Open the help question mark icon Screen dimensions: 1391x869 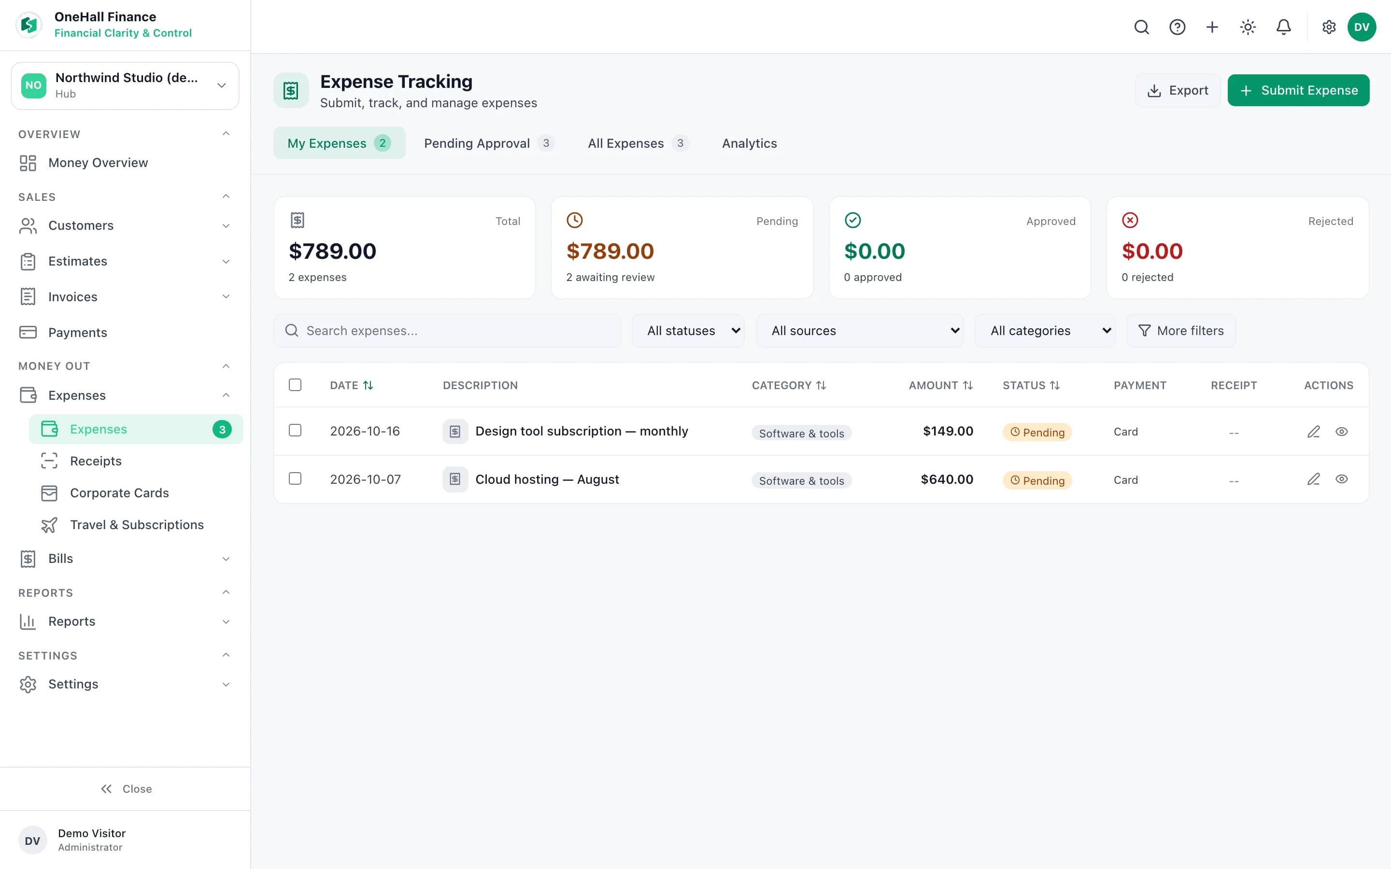pos(1177,27)
